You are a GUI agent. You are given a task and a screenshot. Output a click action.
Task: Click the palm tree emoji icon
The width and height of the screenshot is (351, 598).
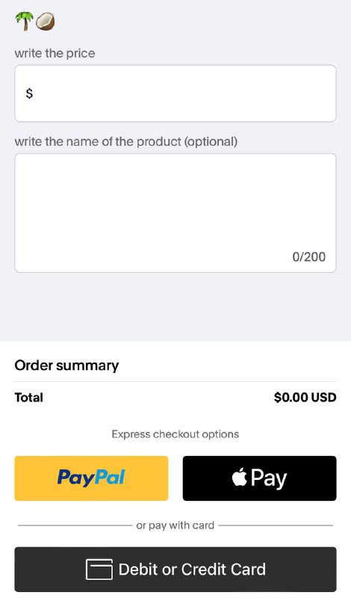pos(25,21)
